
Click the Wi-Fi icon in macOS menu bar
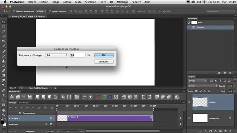[x=204, y=2]
